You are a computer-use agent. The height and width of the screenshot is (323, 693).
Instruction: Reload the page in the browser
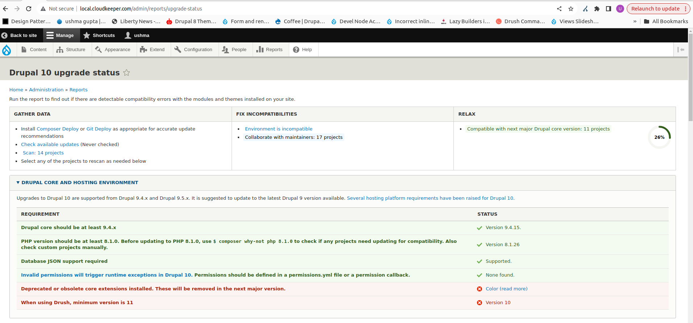[x=29, y=9]
